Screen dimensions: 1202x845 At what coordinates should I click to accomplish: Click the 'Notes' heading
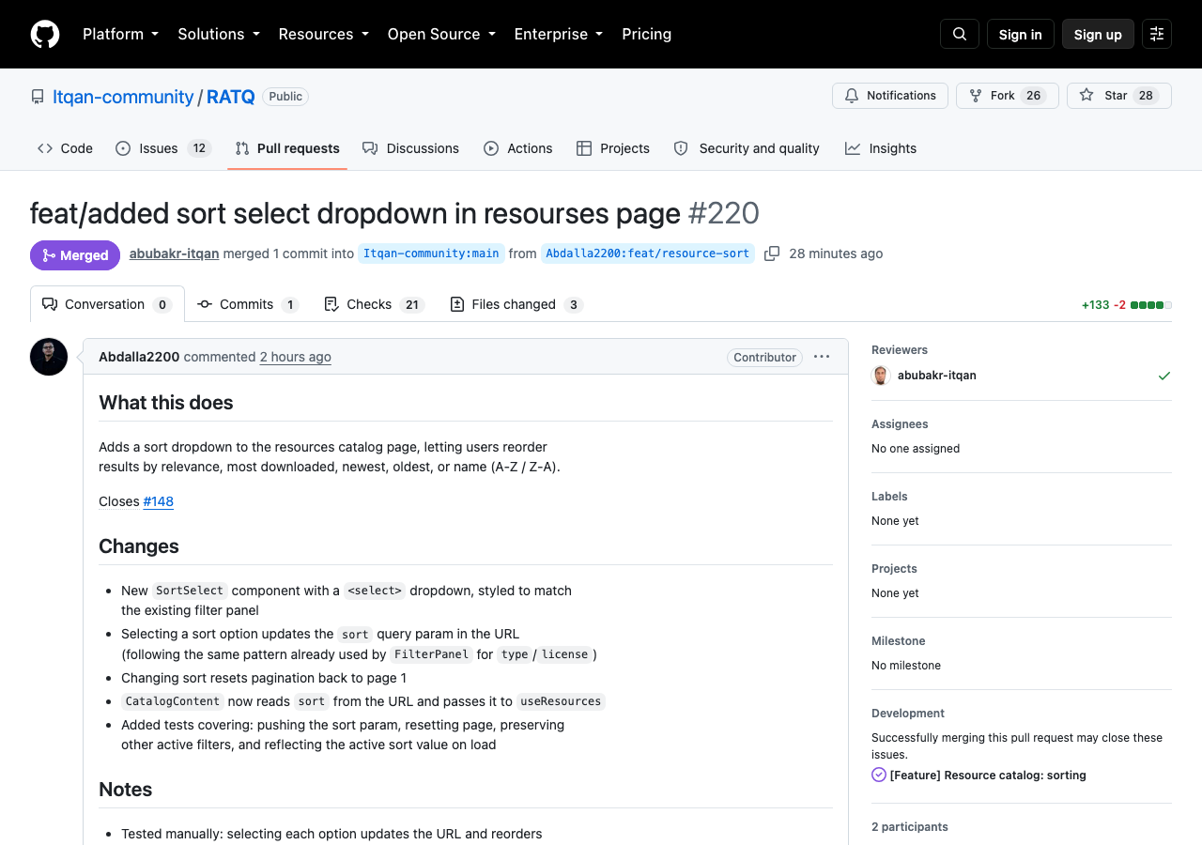(126, 790)
